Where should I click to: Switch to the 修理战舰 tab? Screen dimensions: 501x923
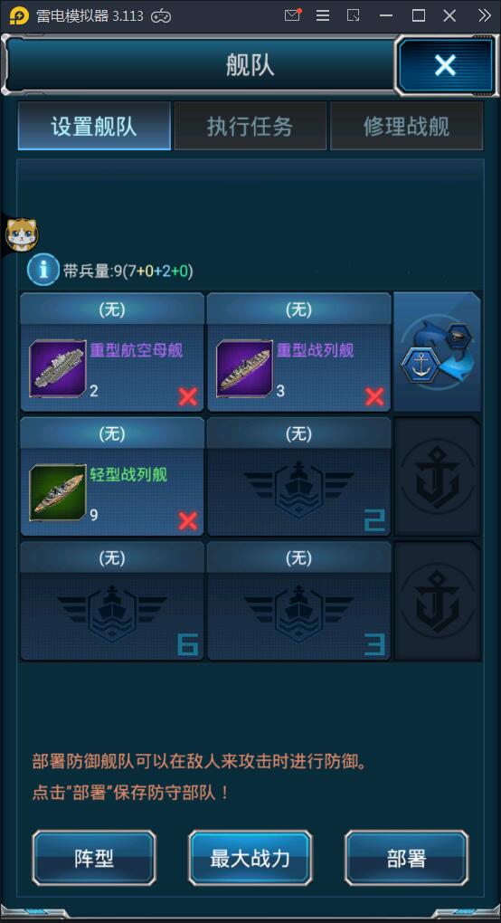click(x=406, y=126)
